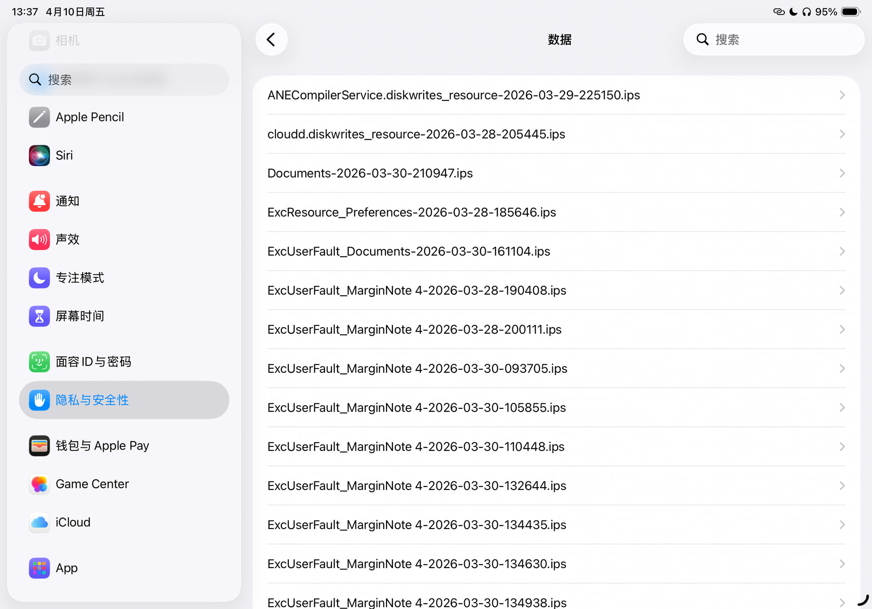Open the App settings sidebar item
The height and width of the screenshot is (609, 872).
click(124, 568)
